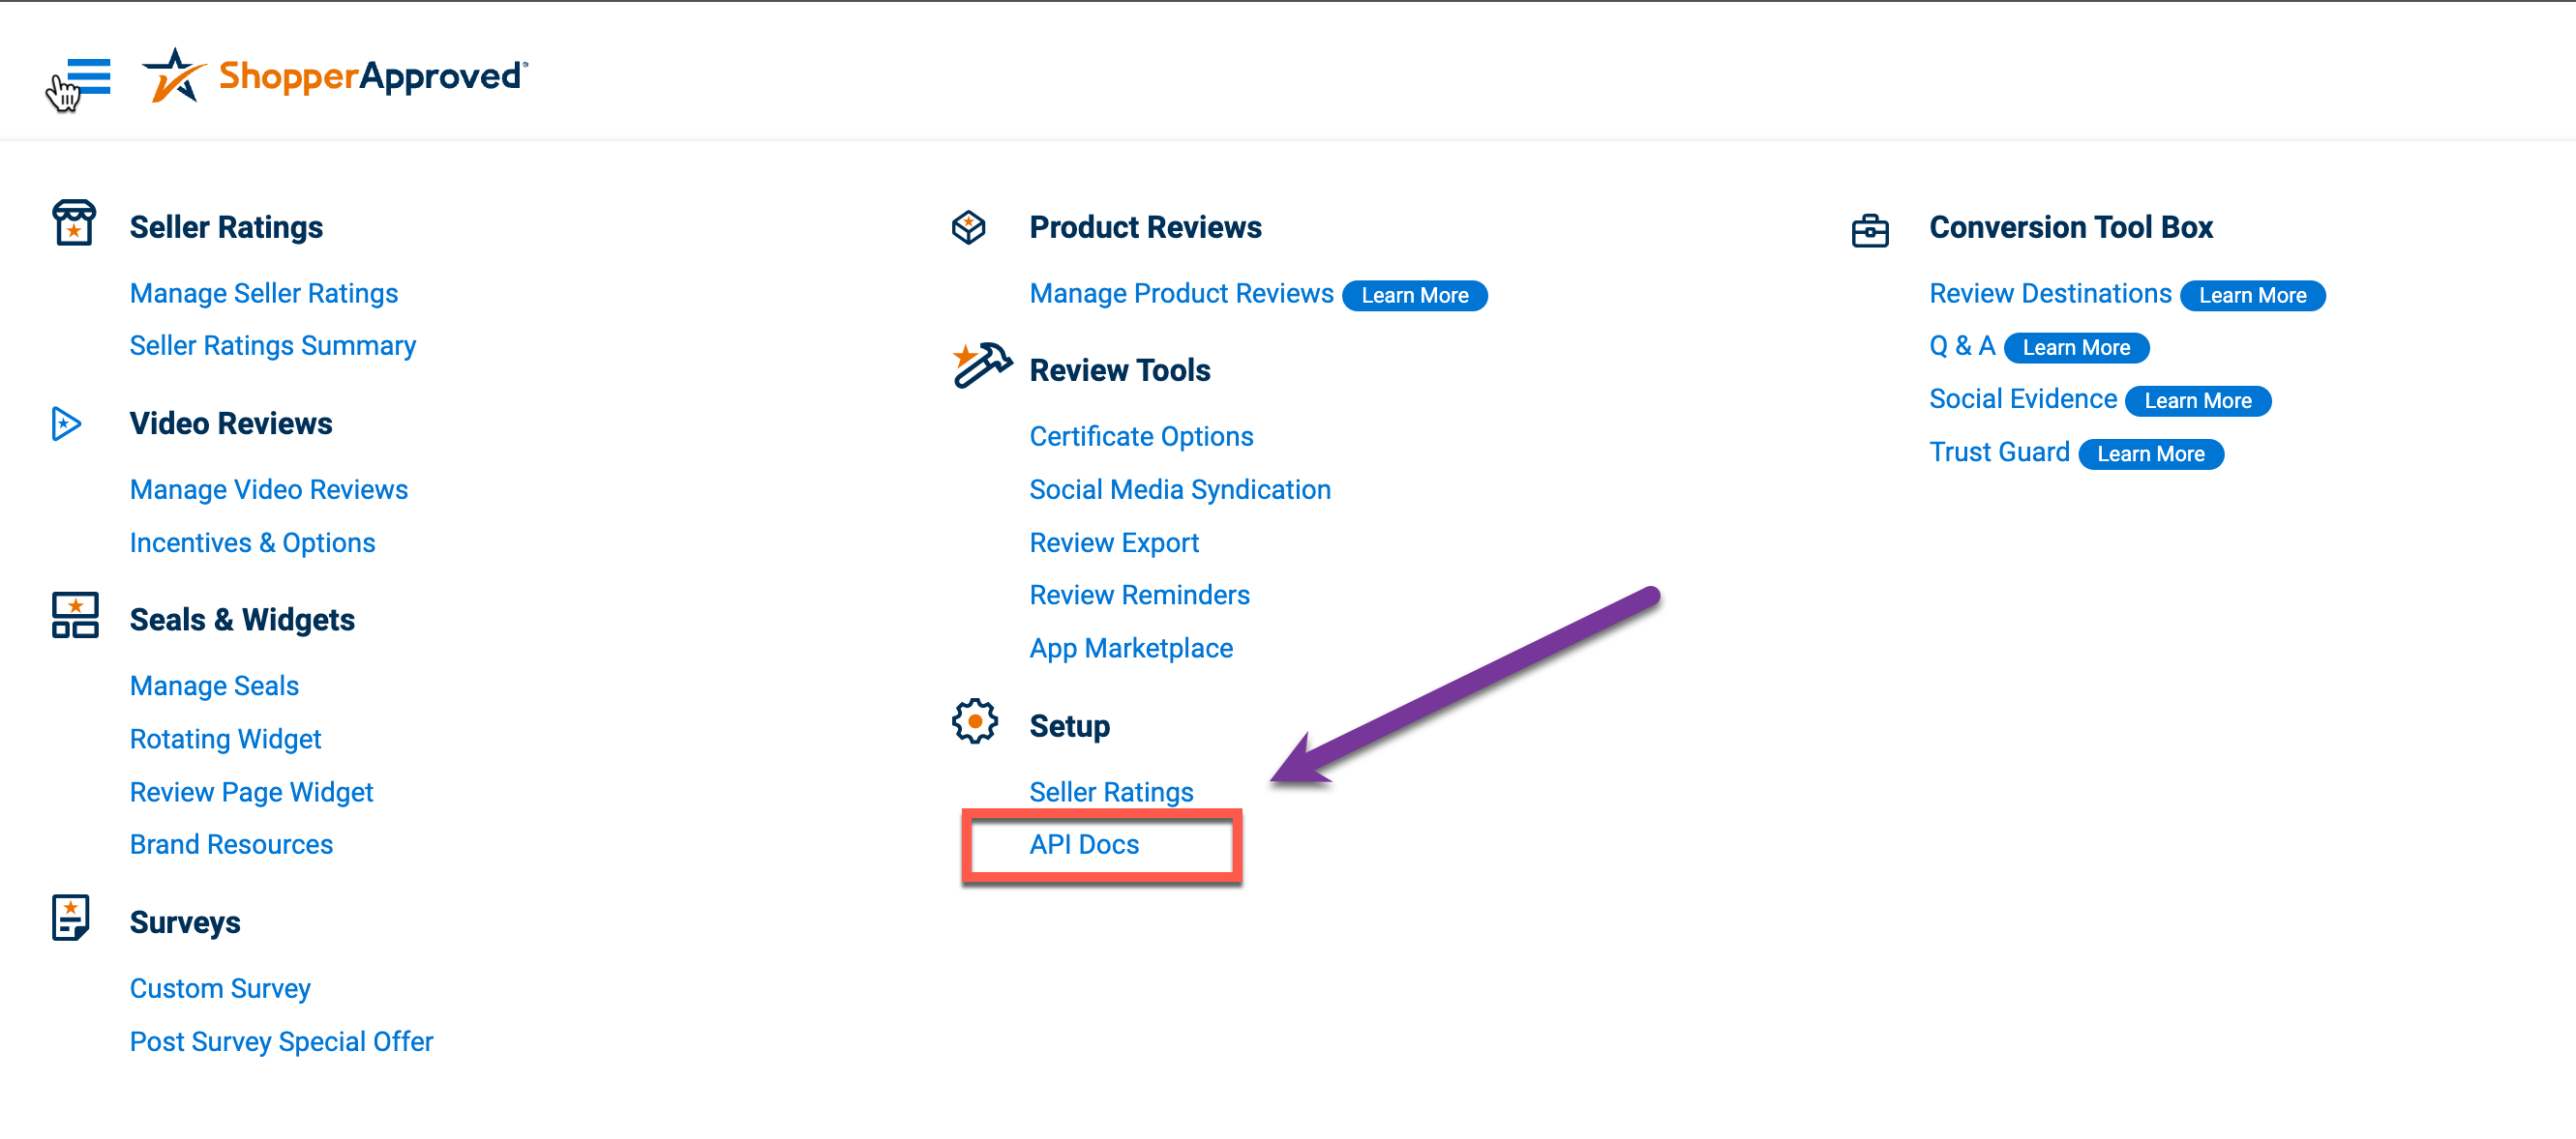Click the Seals & Widgets icon
2576x1139 pixels.
[75, 616]
